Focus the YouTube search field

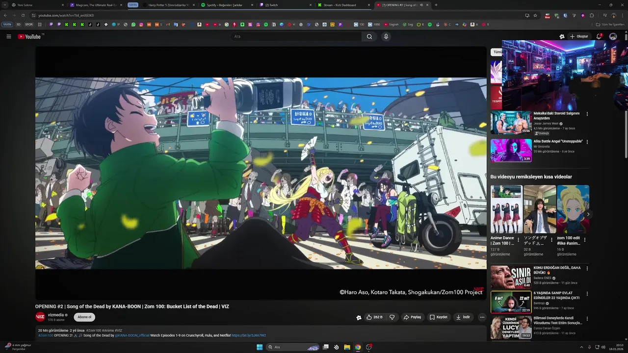pyautogui.click(x=297, y=36)
